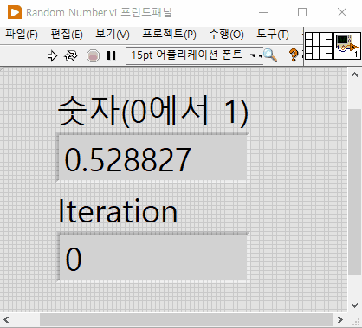Click the Run arrow button
Viewport: 362px width, 328px height.
coord(52,55)
